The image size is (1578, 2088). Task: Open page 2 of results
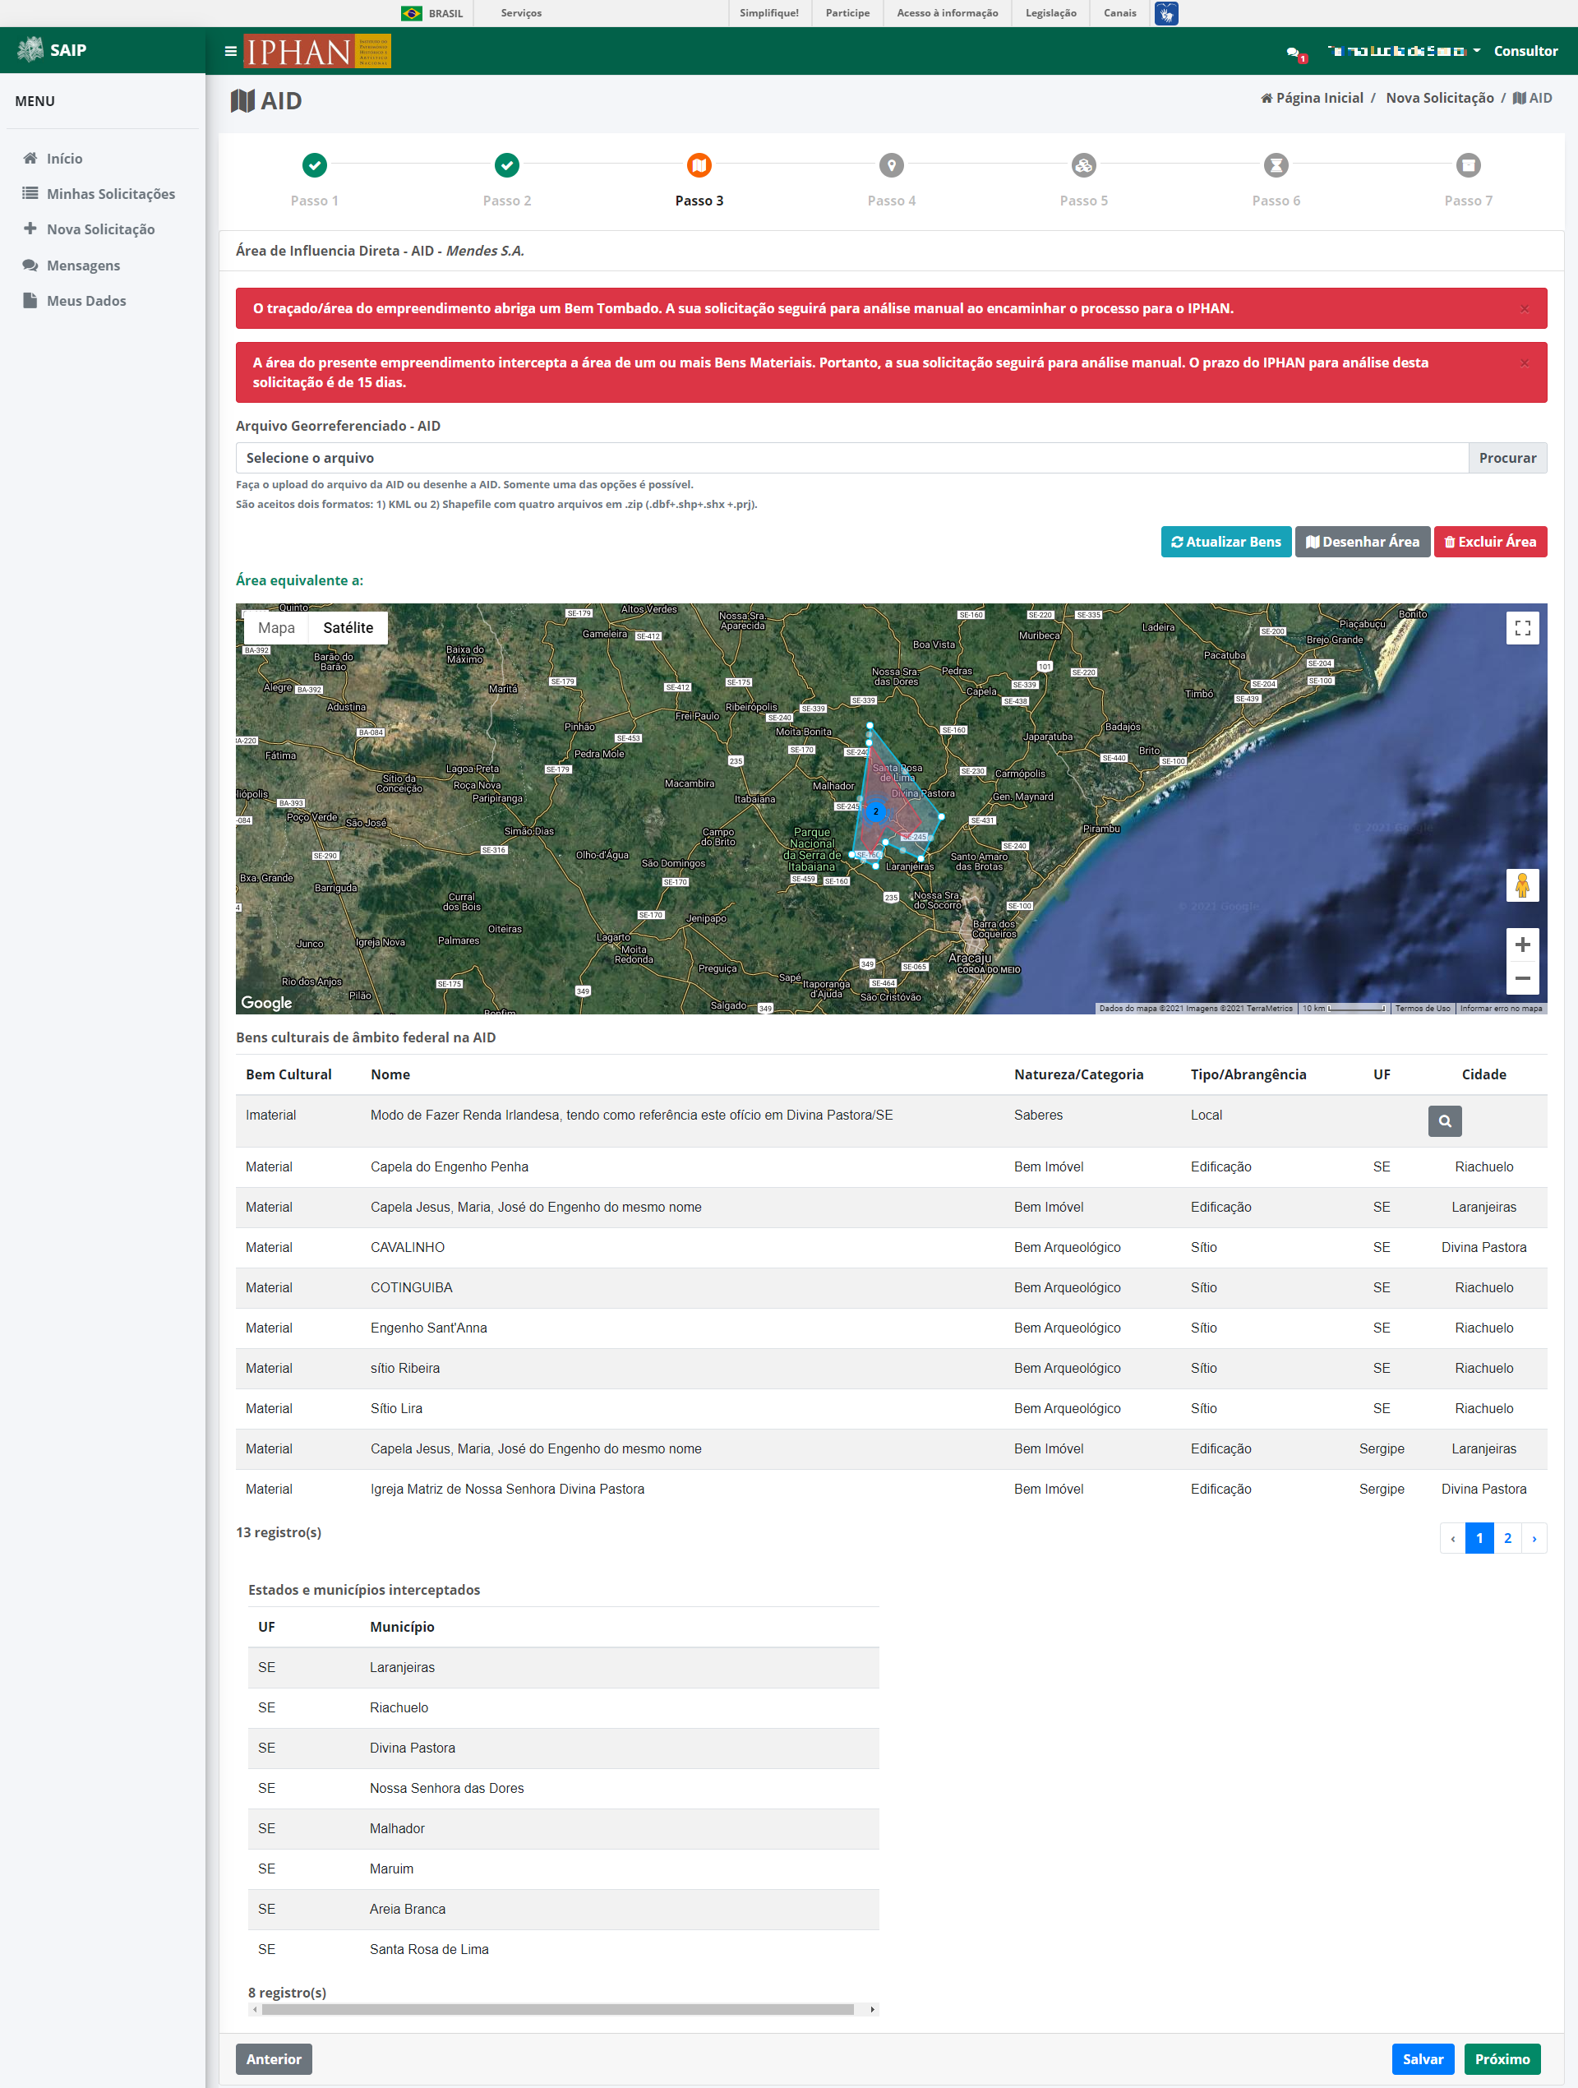pos(1507,1538)
